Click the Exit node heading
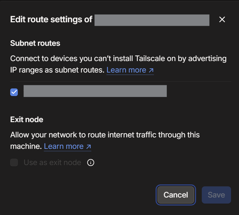239x215 pixels. pos(27,120)
